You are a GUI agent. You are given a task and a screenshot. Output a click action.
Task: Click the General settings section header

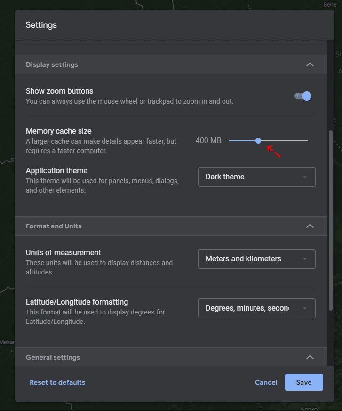(x=54, y=357)
